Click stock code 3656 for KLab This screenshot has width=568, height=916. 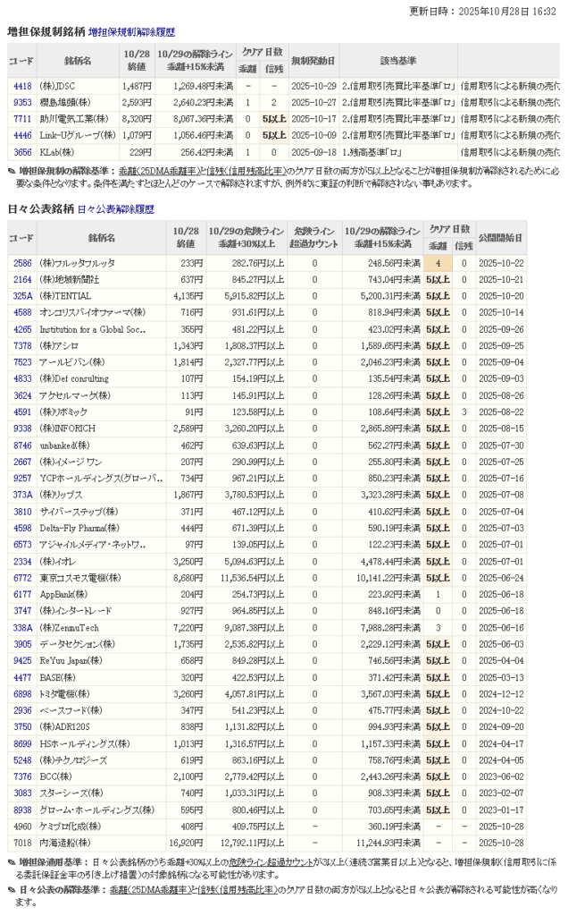(22, 152)
